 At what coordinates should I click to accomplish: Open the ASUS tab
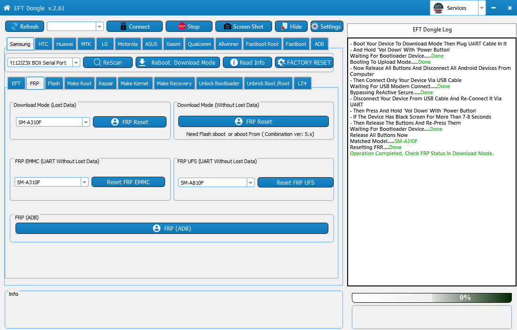coord(152,44)
